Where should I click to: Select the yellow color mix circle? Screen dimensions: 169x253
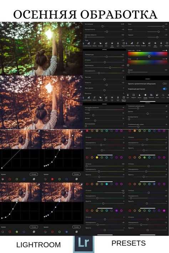[97, 157]
